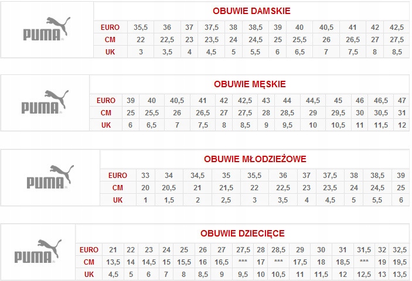Click CM value 28,5 in the Męskie table
Screen dimensions: 412x281
tap(287, 113)
